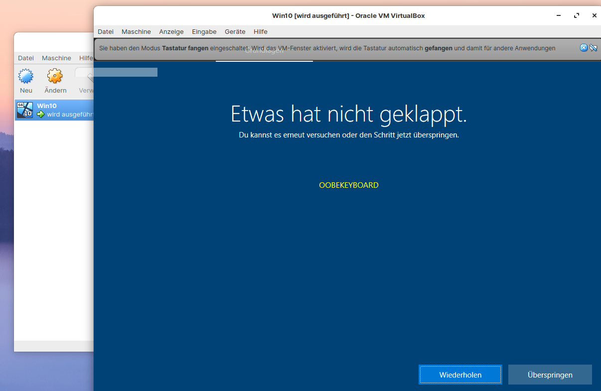Image resolution: width=601 pixels, height=391 pixels.
Task: Open the Maschine menu in VM window
Action: [136, 31]
